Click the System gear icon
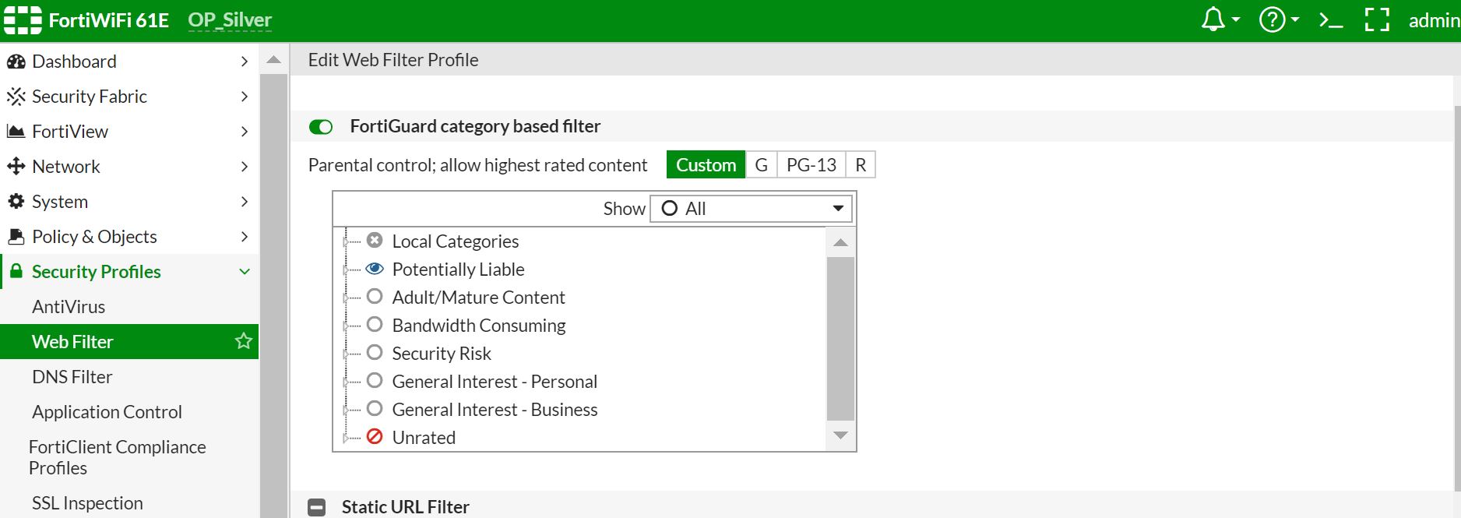The image size is (1461, 518). 16,202
